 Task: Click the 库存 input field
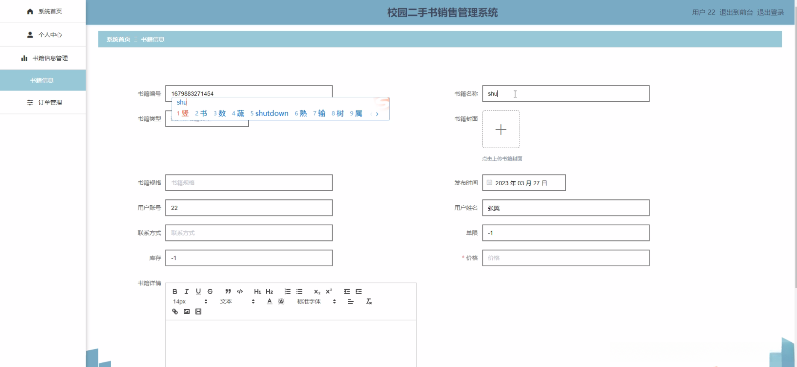(249, 258)
